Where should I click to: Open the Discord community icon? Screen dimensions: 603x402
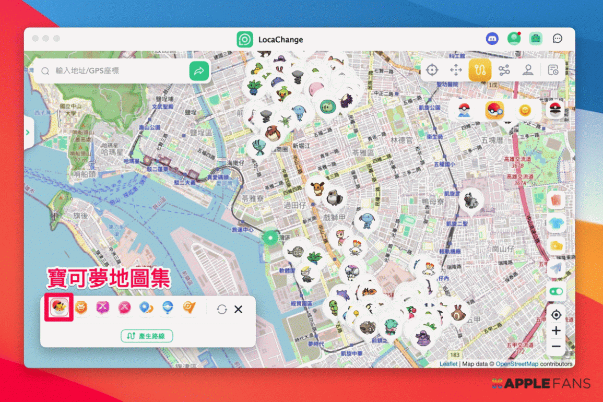(x=492, y=39)
